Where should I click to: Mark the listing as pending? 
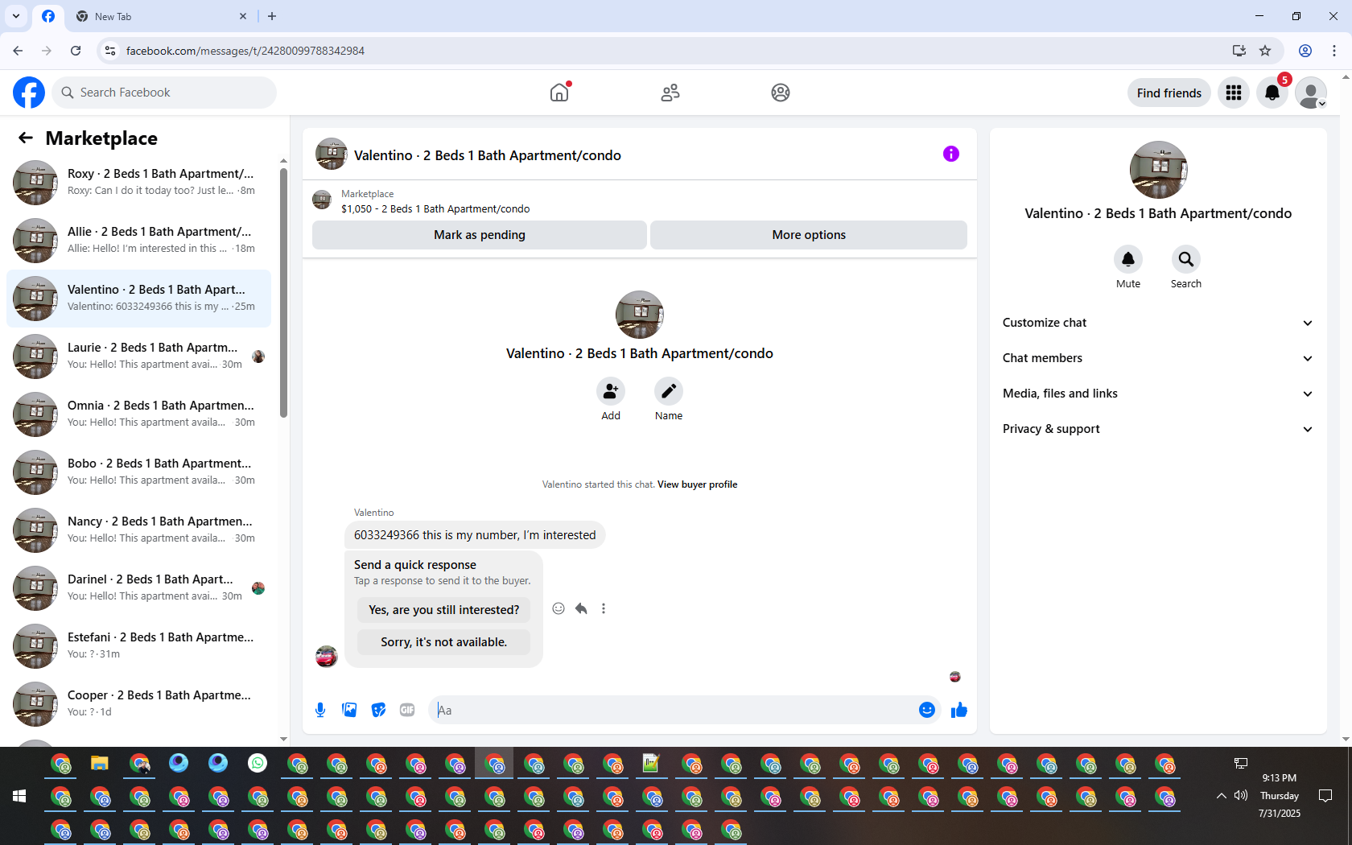[480, 235]
